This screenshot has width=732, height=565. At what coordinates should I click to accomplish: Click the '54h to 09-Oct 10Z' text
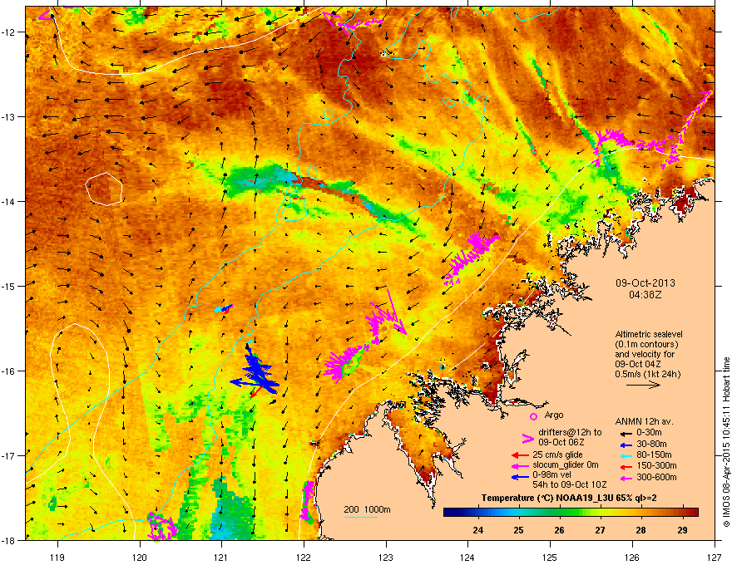570,484
